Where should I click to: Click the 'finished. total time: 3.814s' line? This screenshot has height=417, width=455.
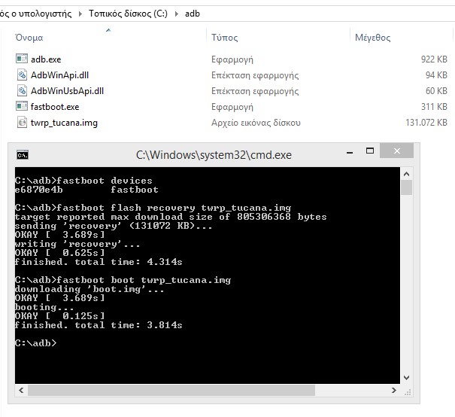tap(99, 325)
